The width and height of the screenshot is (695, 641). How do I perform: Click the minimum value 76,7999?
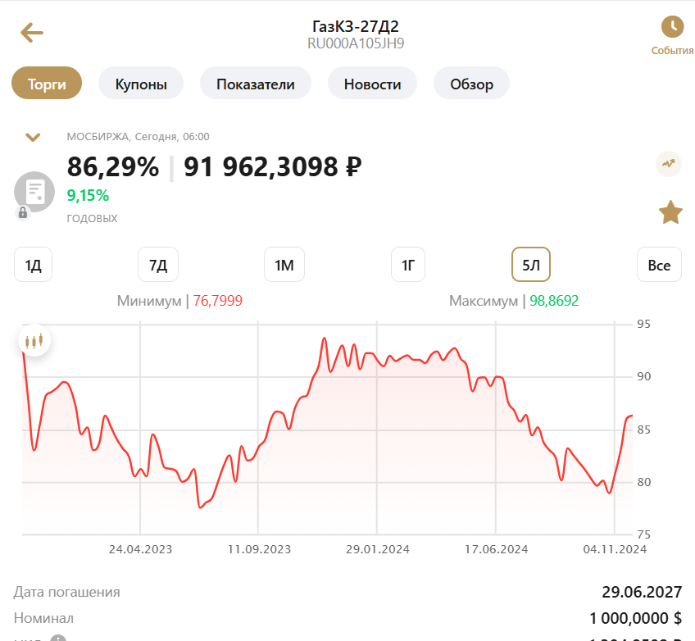218,301
